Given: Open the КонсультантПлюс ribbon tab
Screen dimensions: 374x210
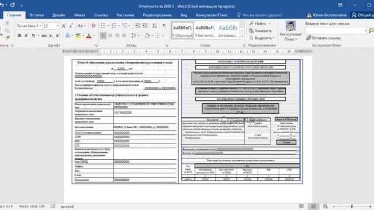Looking at the screenshot, I should click(x=212, y=15).
